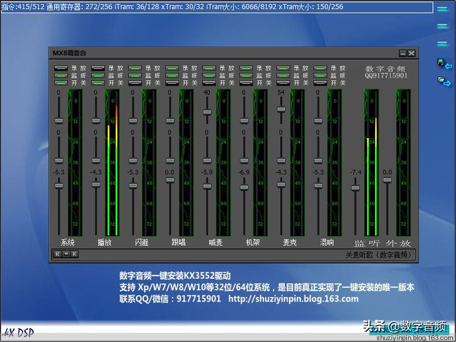The image size is (456, 342).
Task: Switch off the 系统 channel 开关 button
Action: tap(61, 83)
